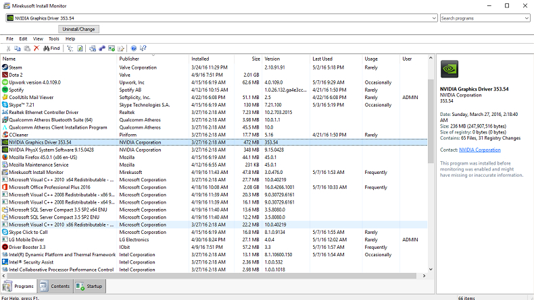534x300 pixels.
Task: Sort by the Publisher column header
Action: (x=153, y=59)
